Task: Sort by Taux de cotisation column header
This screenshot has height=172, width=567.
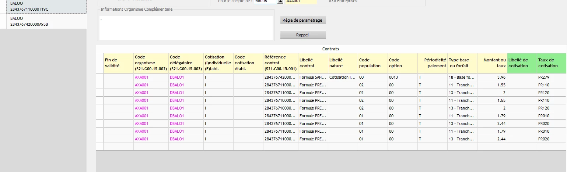Action: 552,63
